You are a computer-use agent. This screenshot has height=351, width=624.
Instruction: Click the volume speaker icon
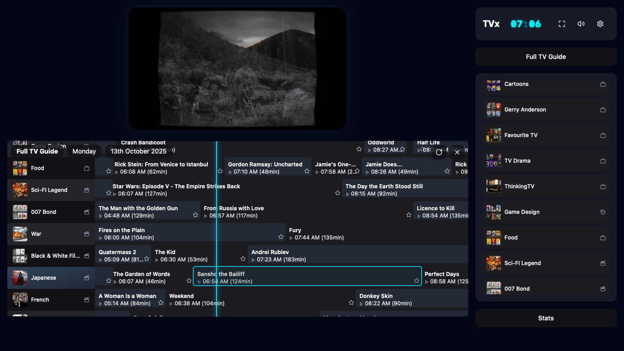[x=581, y=24]
